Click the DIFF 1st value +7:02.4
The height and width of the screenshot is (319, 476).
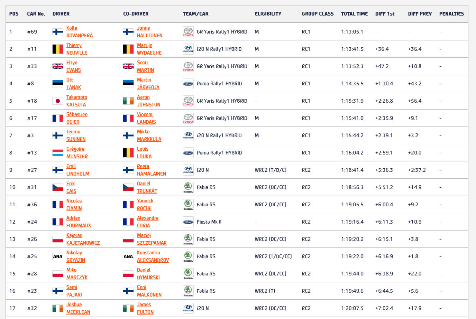(x=384, y=308)
